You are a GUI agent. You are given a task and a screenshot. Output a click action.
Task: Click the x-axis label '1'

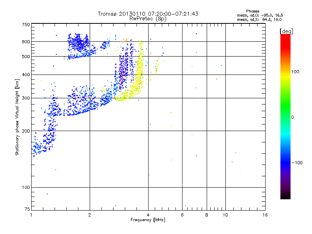(31, 215)
